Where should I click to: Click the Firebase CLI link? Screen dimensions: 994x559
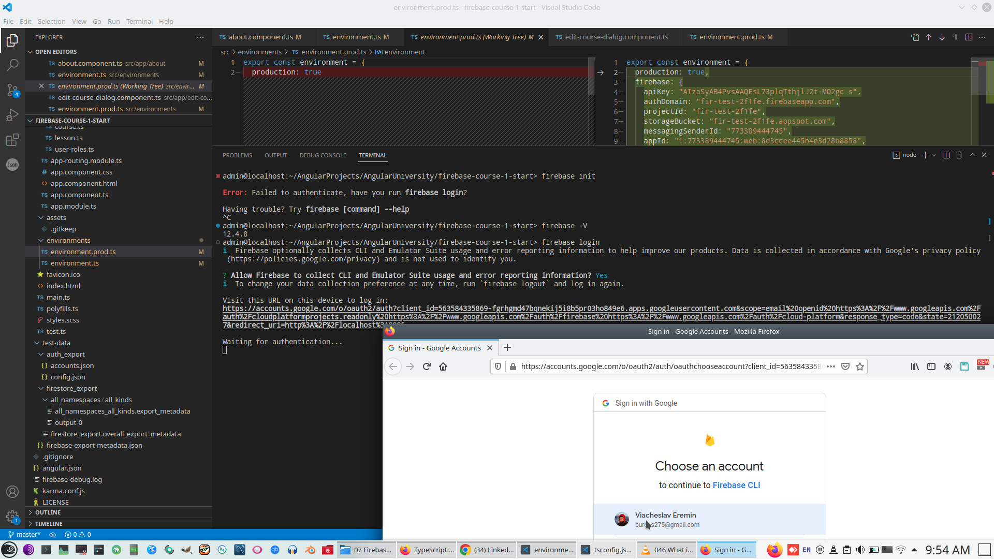736,485
